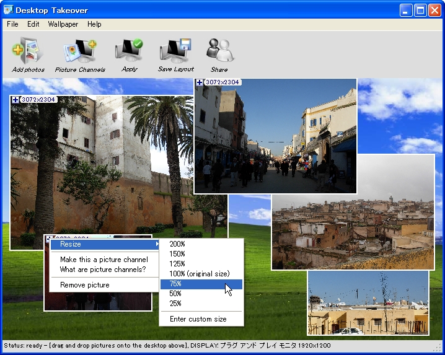This screenshot has height=355, width=445.
Task: Open Picture Channels from the toolbar
Action: 80,55
